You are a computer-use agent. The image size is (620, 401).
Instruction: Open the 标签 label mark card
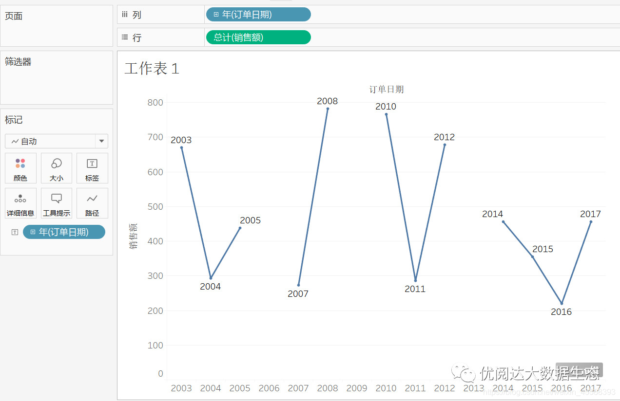click(92, 168)
